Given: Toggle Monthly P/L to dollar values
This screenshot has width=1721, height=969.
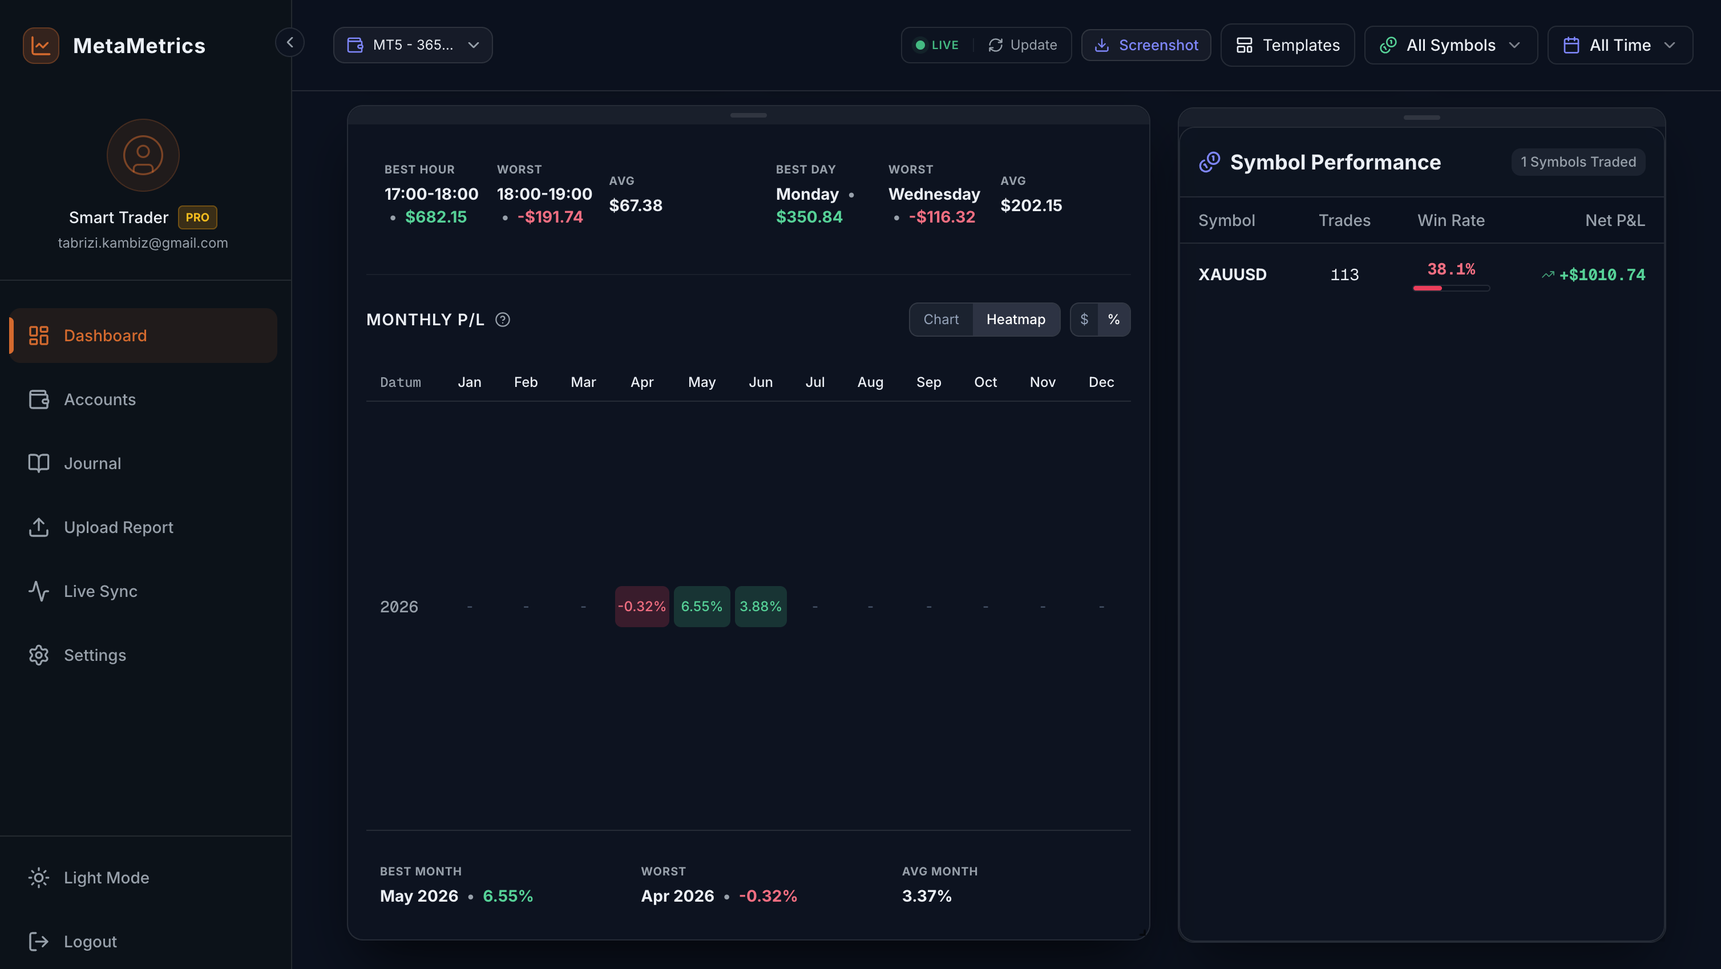Looking at the screenshot, I should 1084,320.
